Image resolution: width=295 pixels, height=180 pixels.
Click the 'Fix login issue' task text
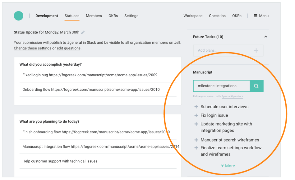point(214,115)
